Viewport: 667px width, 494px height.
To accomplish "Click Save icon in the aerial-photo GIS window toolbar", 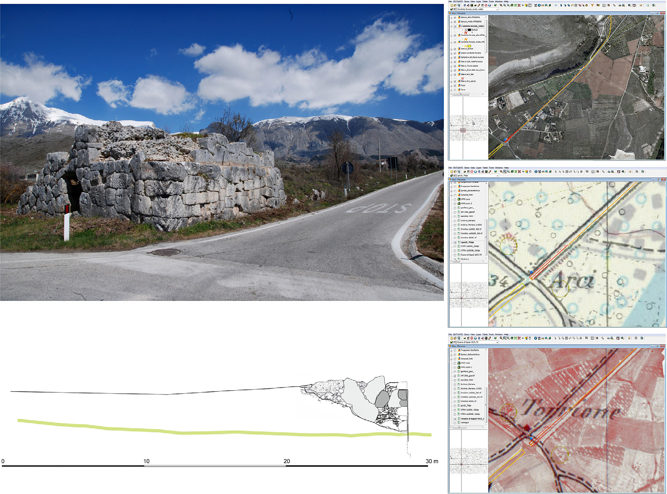I will click(x=459, y=5).
